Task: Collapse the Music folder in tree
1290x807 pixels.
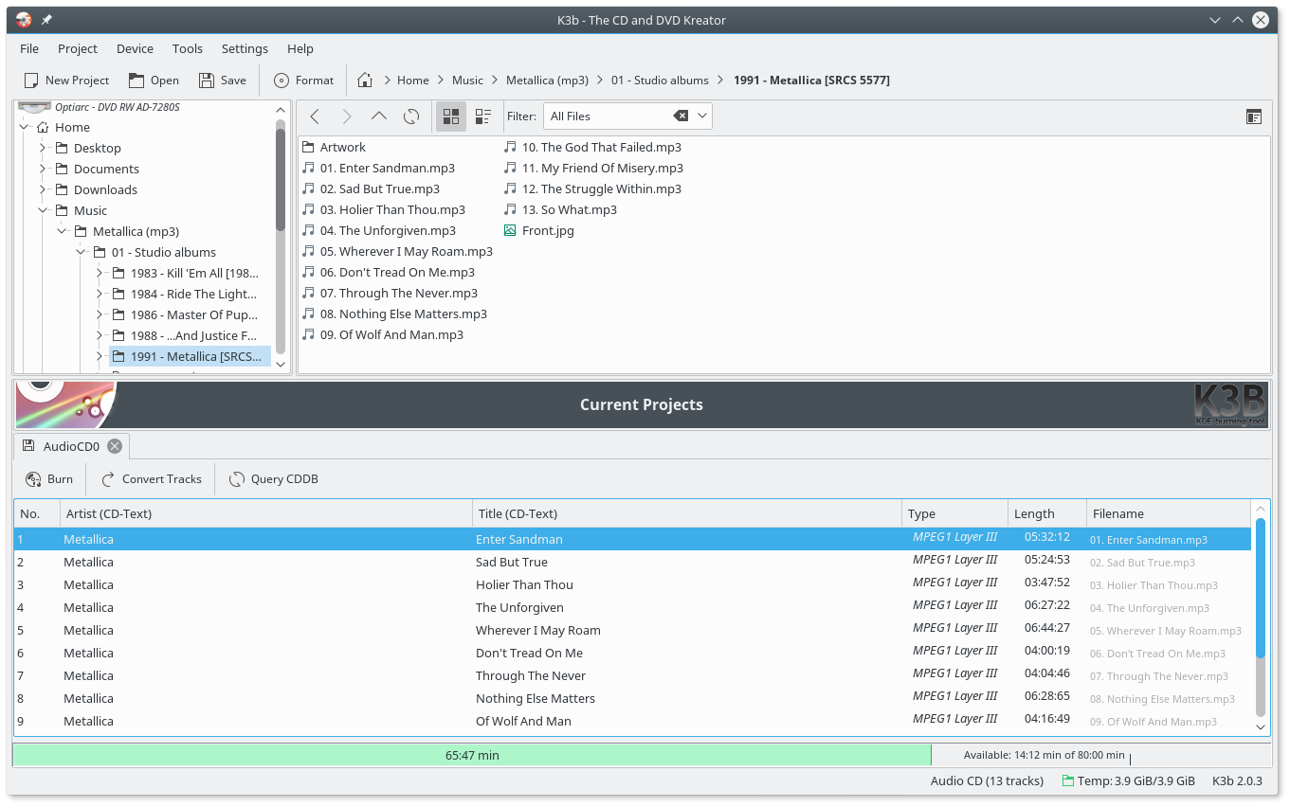Action: pyautogui.click(x=43, y=210)
